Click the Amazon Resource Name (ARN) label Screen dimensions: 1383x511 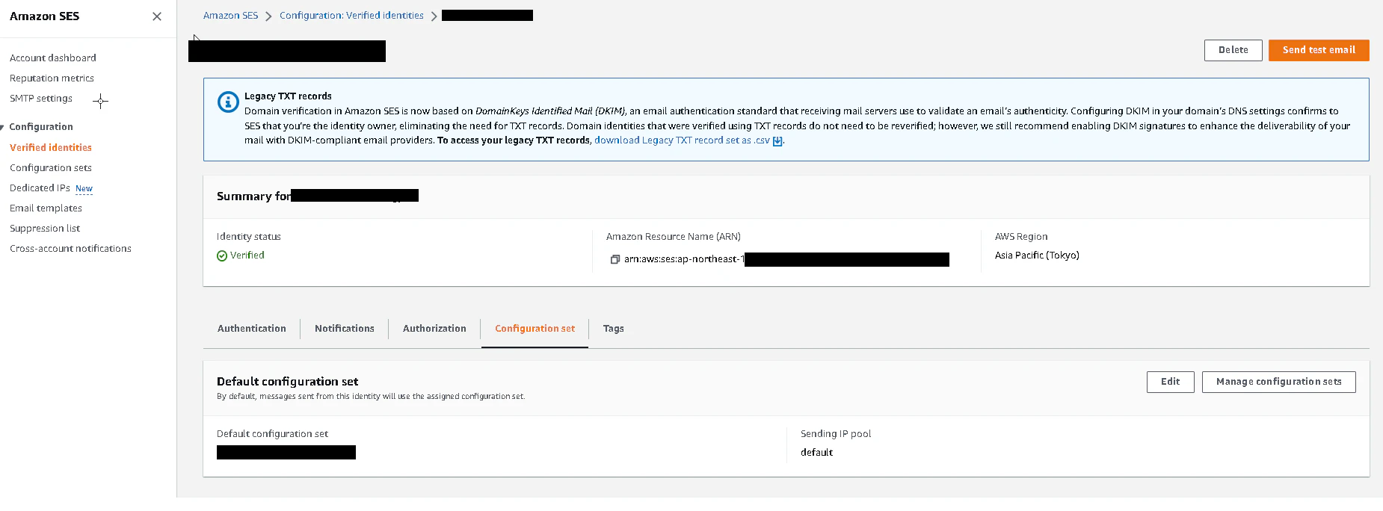(674, 237)
